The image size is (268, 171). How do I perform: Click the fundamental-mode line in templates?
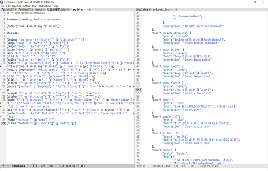(x=34, y=20)
